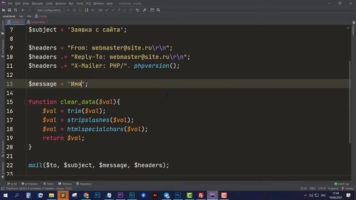
Task: Open the Windows Start menu
Action: click(5, 196)
